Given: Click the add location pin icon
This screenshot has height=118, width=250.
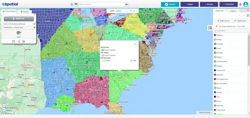Looking at the screenshot, I should [x=72, y=4].
